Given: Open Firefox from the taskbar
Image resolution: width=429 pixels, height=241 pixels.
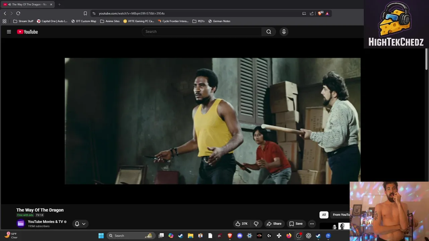Looking at the screenshot, I should (x=289, y=236).
